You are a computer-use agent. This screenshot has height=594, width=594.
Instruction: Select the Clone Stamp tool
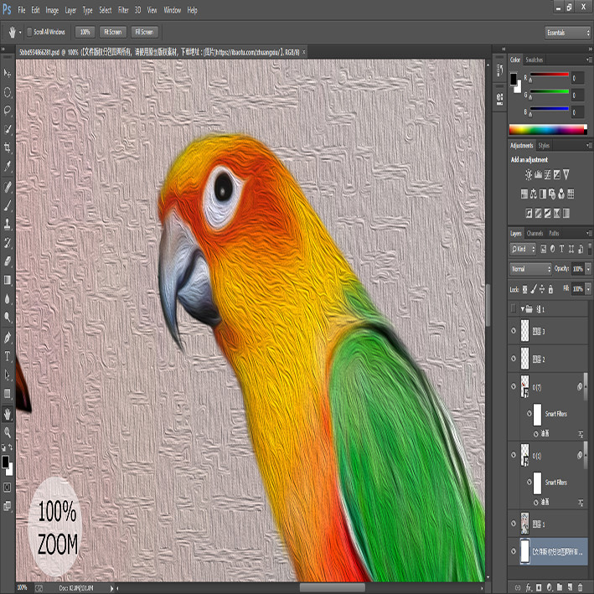pyautogui.click(x=8, y=224)
